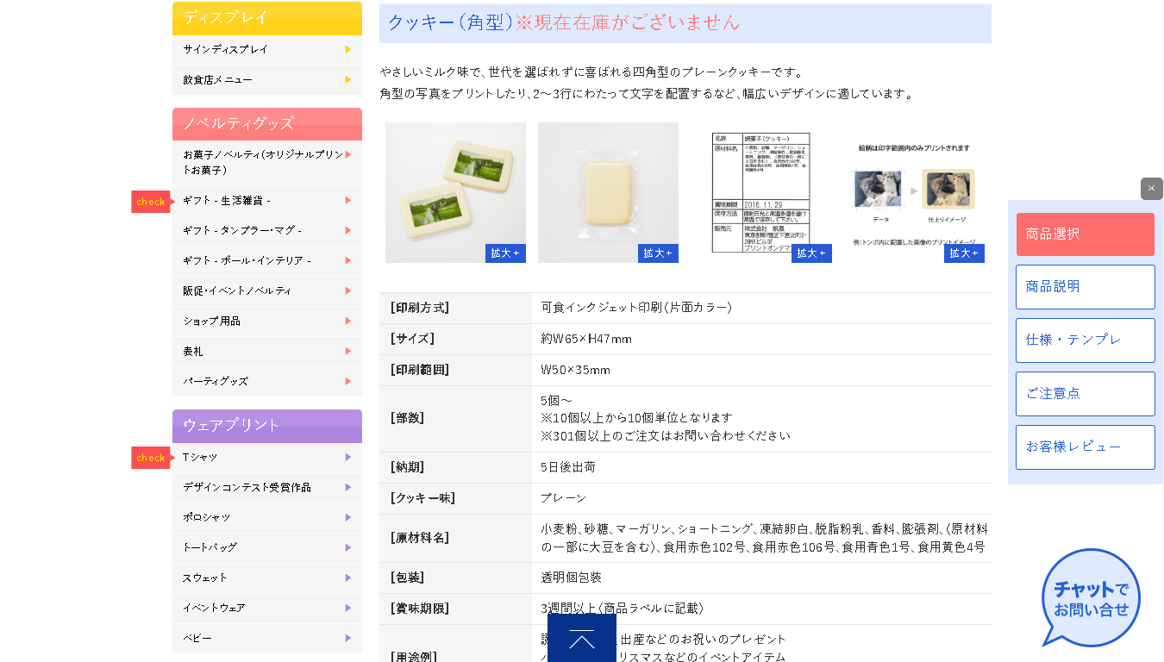Viewport: 1164px width, 662px height.
Task: Click the purple arrow next to ベビー
Action: (x=347, y=638)
